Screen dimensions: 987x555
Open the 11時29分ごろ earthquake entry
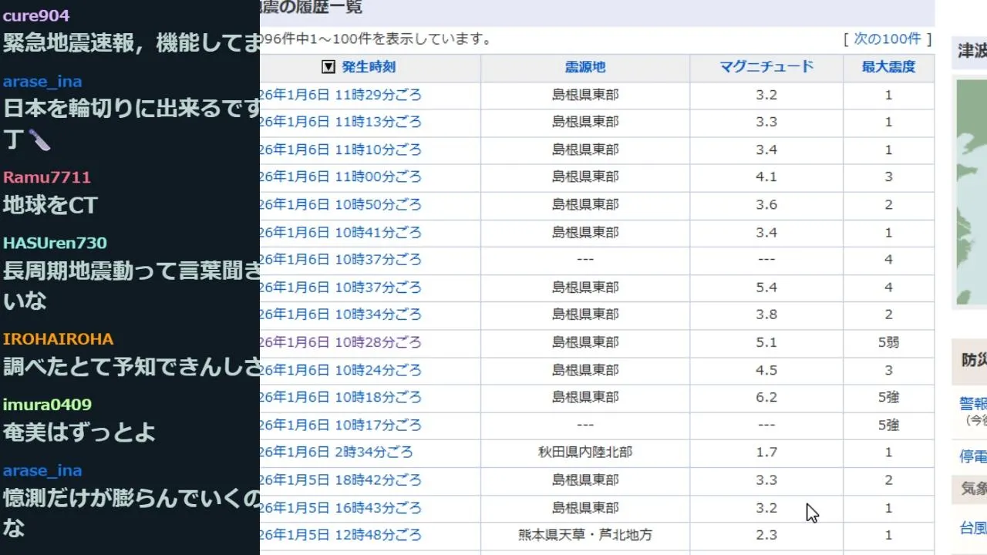[x=341, y=95]
